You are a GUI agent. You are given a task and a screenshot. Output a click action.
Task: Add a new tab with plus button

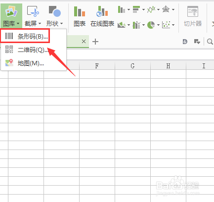(x=95, y=42)
